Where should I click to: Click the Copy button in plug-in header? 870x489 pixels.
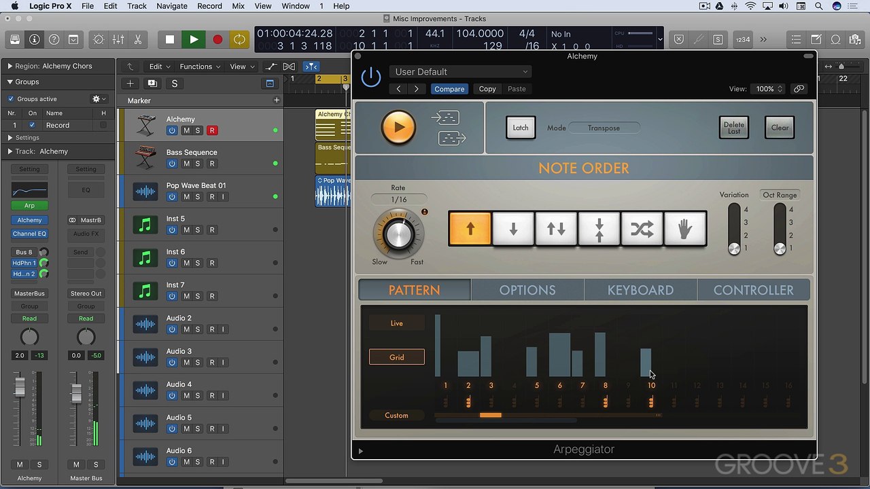pyautogui.click(x=487, y=89)
